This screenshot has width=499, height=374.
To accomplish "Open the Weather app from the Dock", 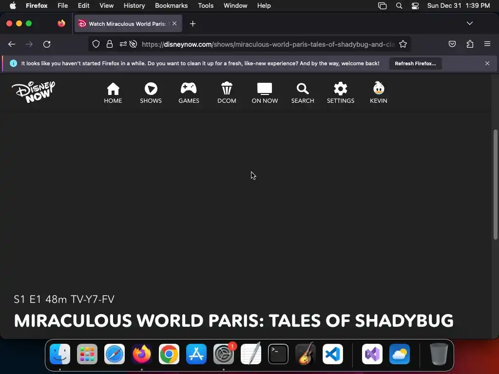I will click(x=400, y=354).
